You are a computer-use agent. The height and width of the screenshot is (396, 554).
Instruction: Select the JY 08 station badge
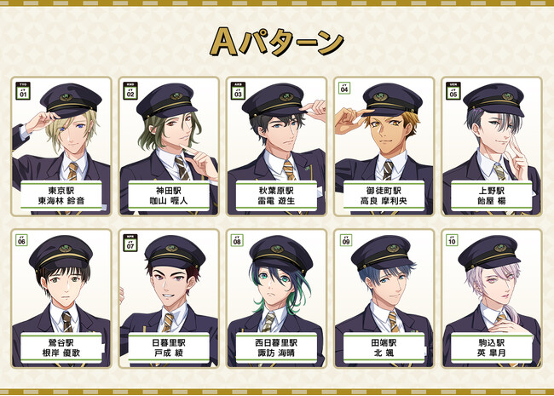tap(237, 240)
